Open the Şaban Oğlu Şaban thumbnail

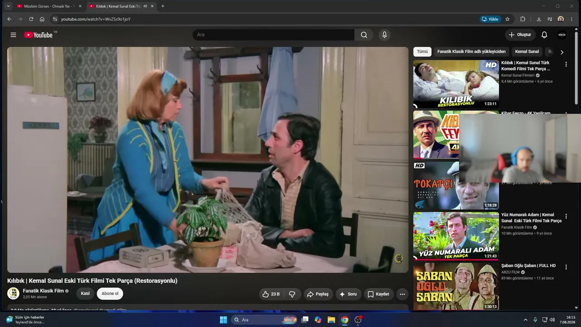[456, 287]
